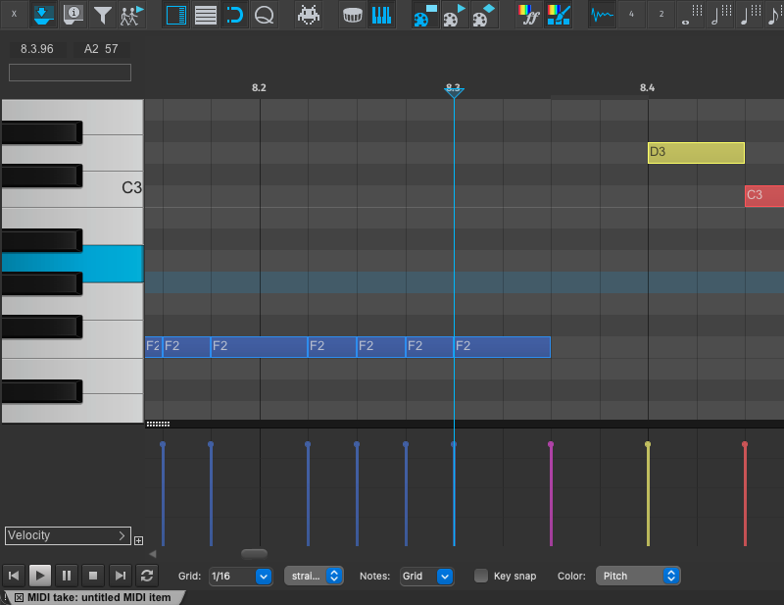Click the quantize Q icon
The height and width of the screenshot is (605, 784).
click(x=263, y=15)
